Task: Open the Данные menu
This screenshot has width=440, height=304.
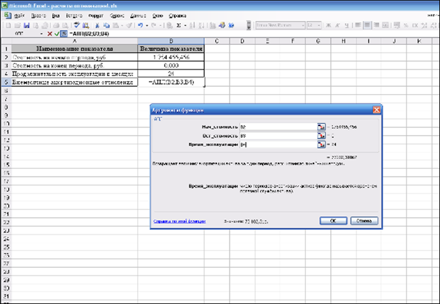Action: point(138,16)
